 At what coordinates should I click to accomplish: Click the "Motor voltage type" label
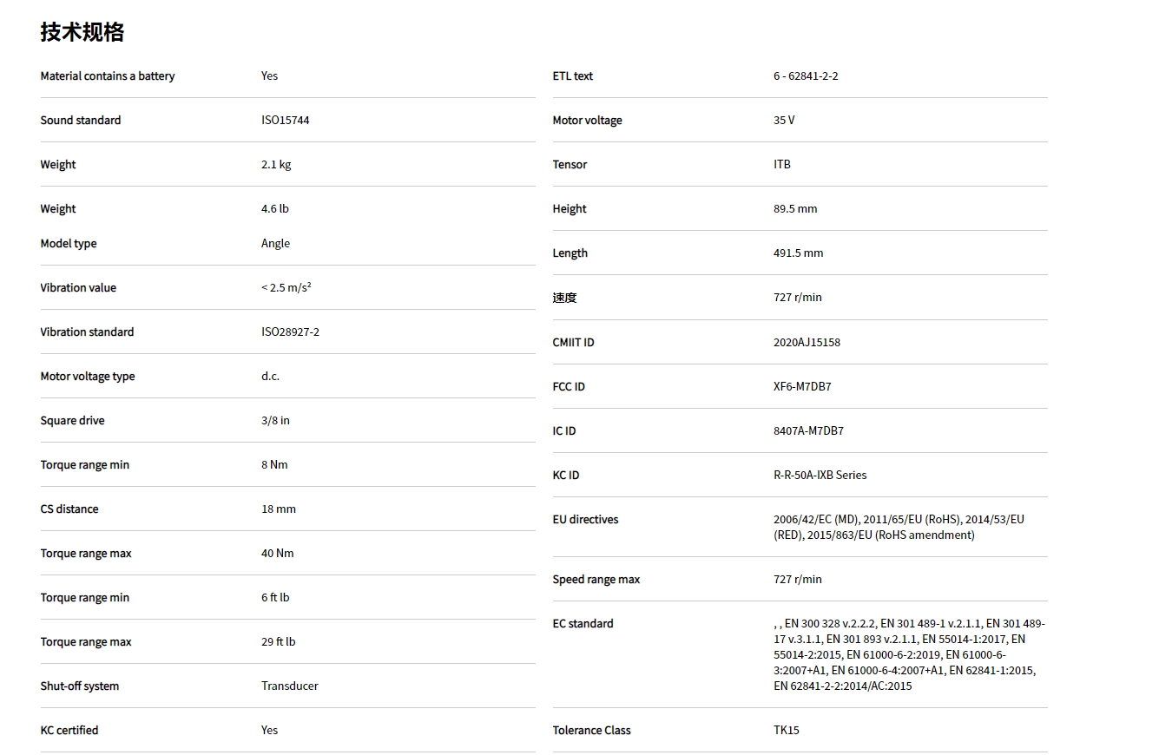pos(88,377)
